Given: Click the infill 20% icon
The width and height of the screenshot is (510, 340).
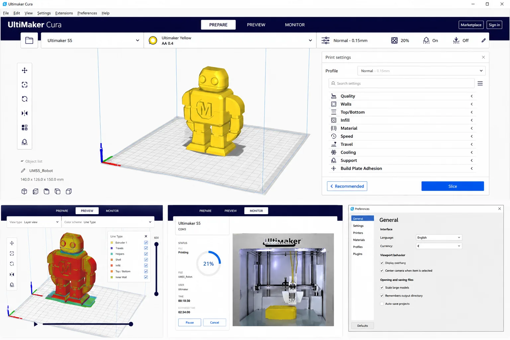Looking at the screenshot, I should 394,41.
